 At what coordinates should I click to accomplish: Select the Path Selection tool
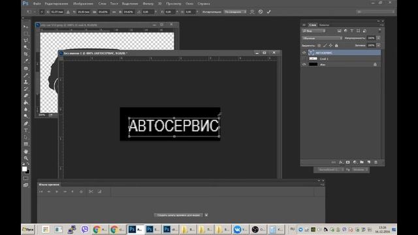[26, 137]
